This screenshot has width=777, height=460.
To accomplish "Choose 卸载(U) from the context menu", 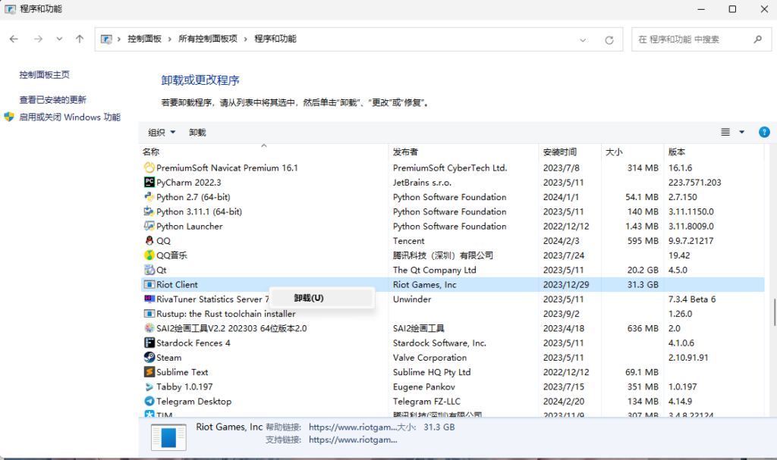I will coord(309,299).
